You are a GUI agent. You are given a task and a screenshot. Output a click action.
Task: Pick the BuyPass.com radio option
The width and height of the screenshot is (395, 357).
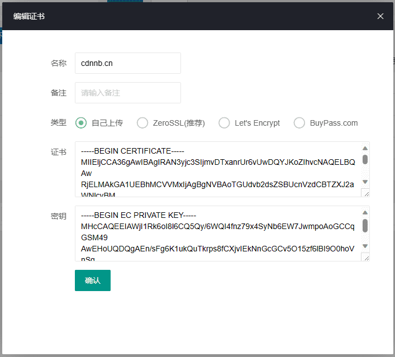click(299, 123)
